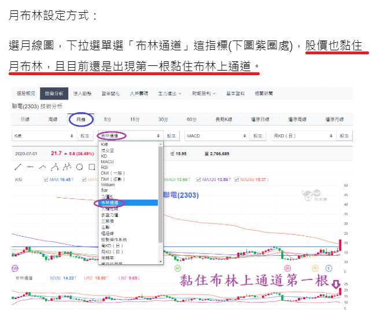This screenshot has width=380, height=328.
Task: Select the rectangle drawing tool
Action: 92,167
